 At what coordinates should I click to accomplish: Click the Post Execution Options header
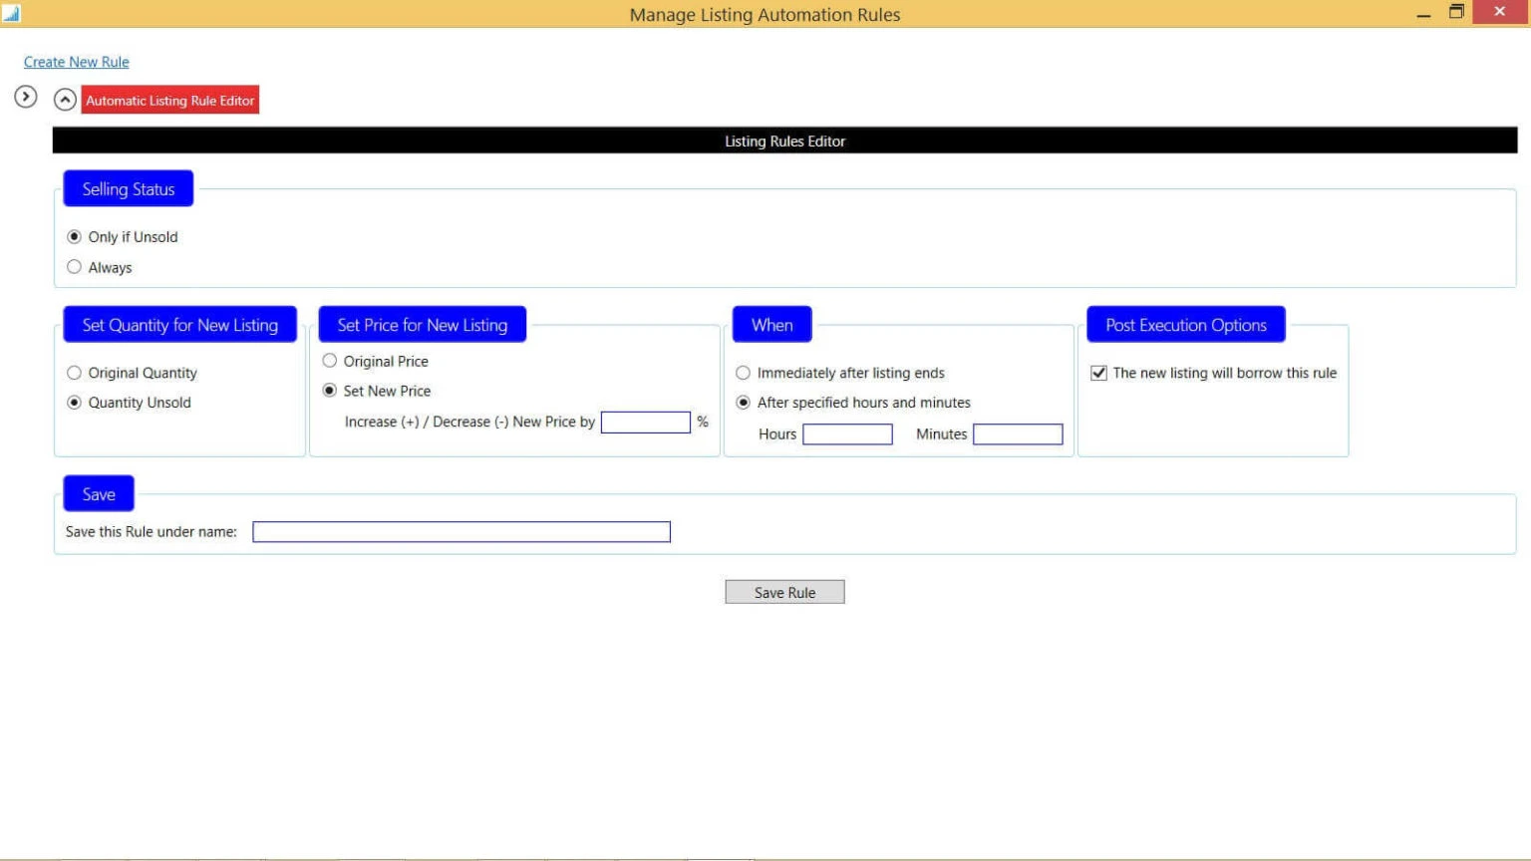1185,324
